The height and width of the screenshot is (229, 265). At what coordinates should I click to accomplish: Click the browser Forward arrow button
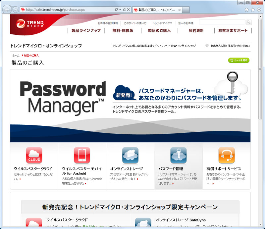tap(16, 10)
